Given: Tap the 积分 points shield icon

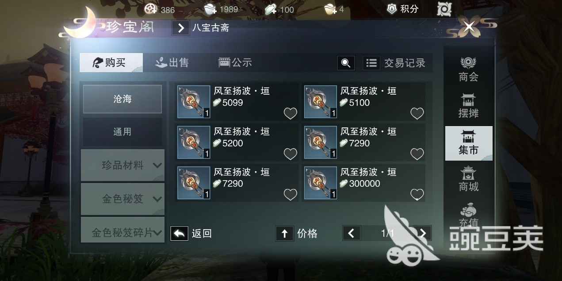Looking at the screenshot, I should coord(391,9).
